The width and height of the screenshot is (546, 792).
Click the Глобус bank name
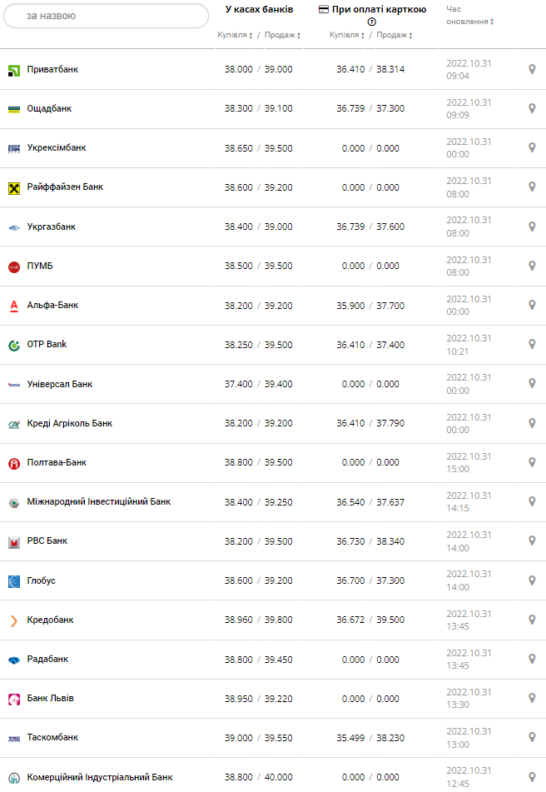pos(41,580)
